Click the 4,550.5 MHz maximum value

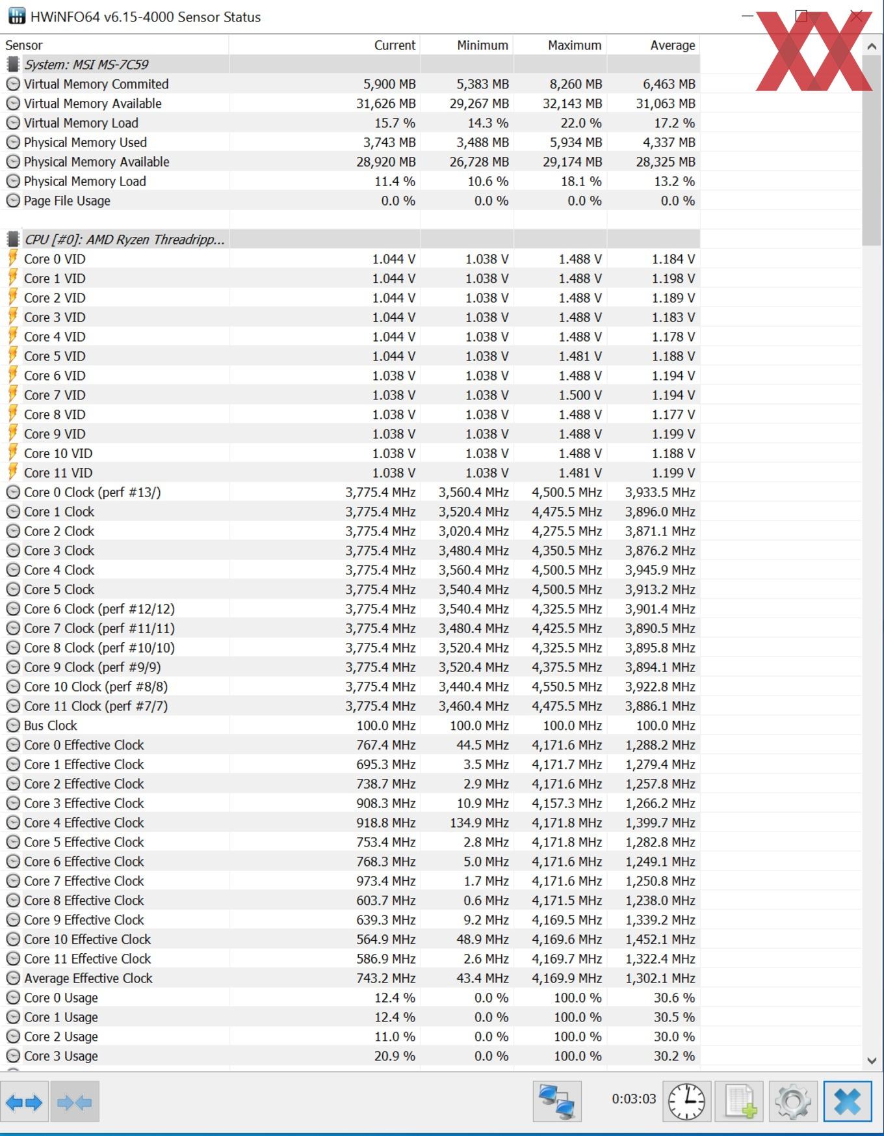coord(567,686)
